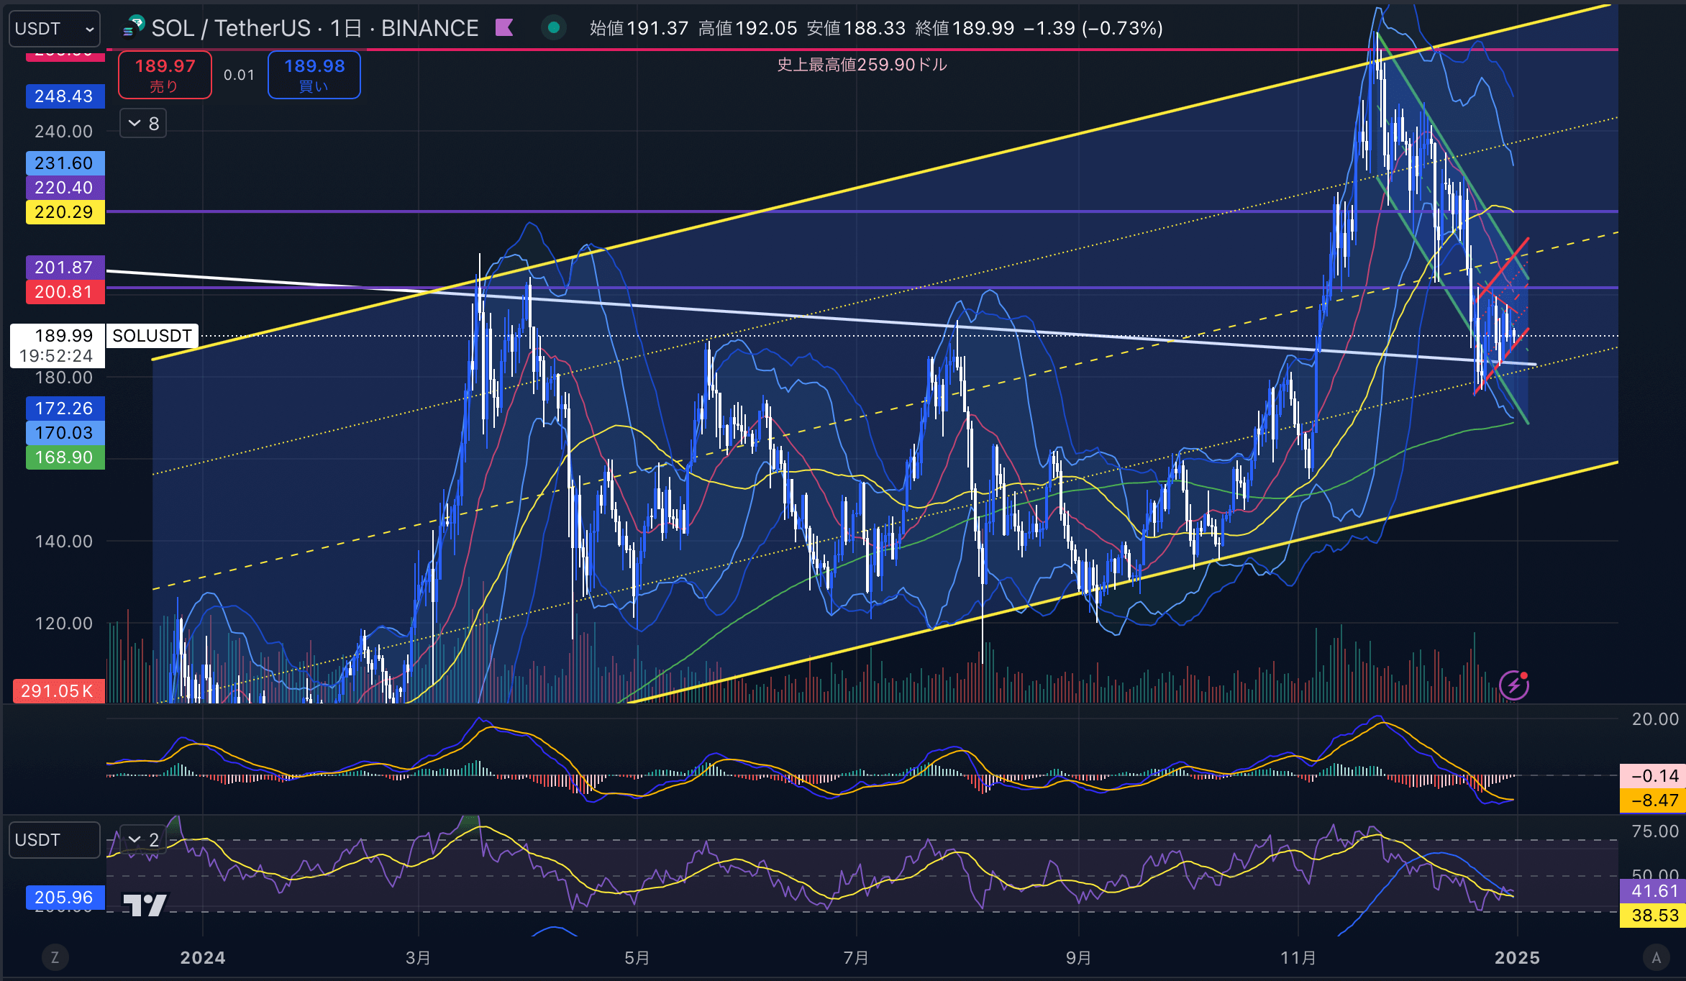Click the red 291.05K volume label
This screenshot has height=981, width=1686.
coord(58,691)
